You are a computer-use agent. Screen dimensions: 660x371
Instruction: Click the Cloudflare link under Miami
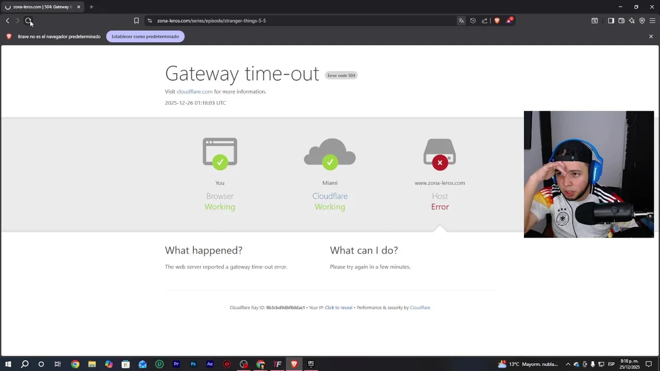[x=330, y=196]
